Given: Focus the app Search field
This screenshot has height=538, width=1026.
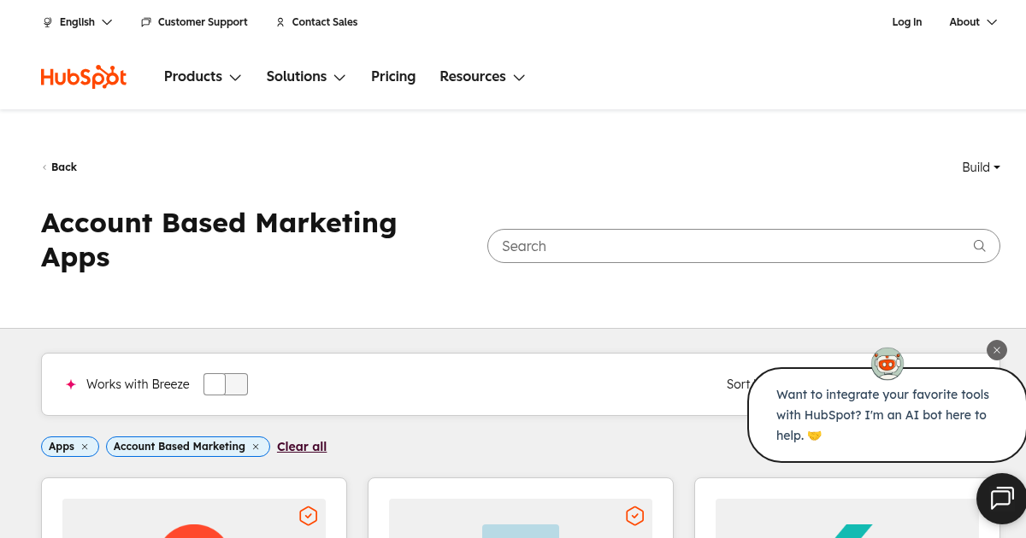Looking at the screenshot, I should point(727,246).
